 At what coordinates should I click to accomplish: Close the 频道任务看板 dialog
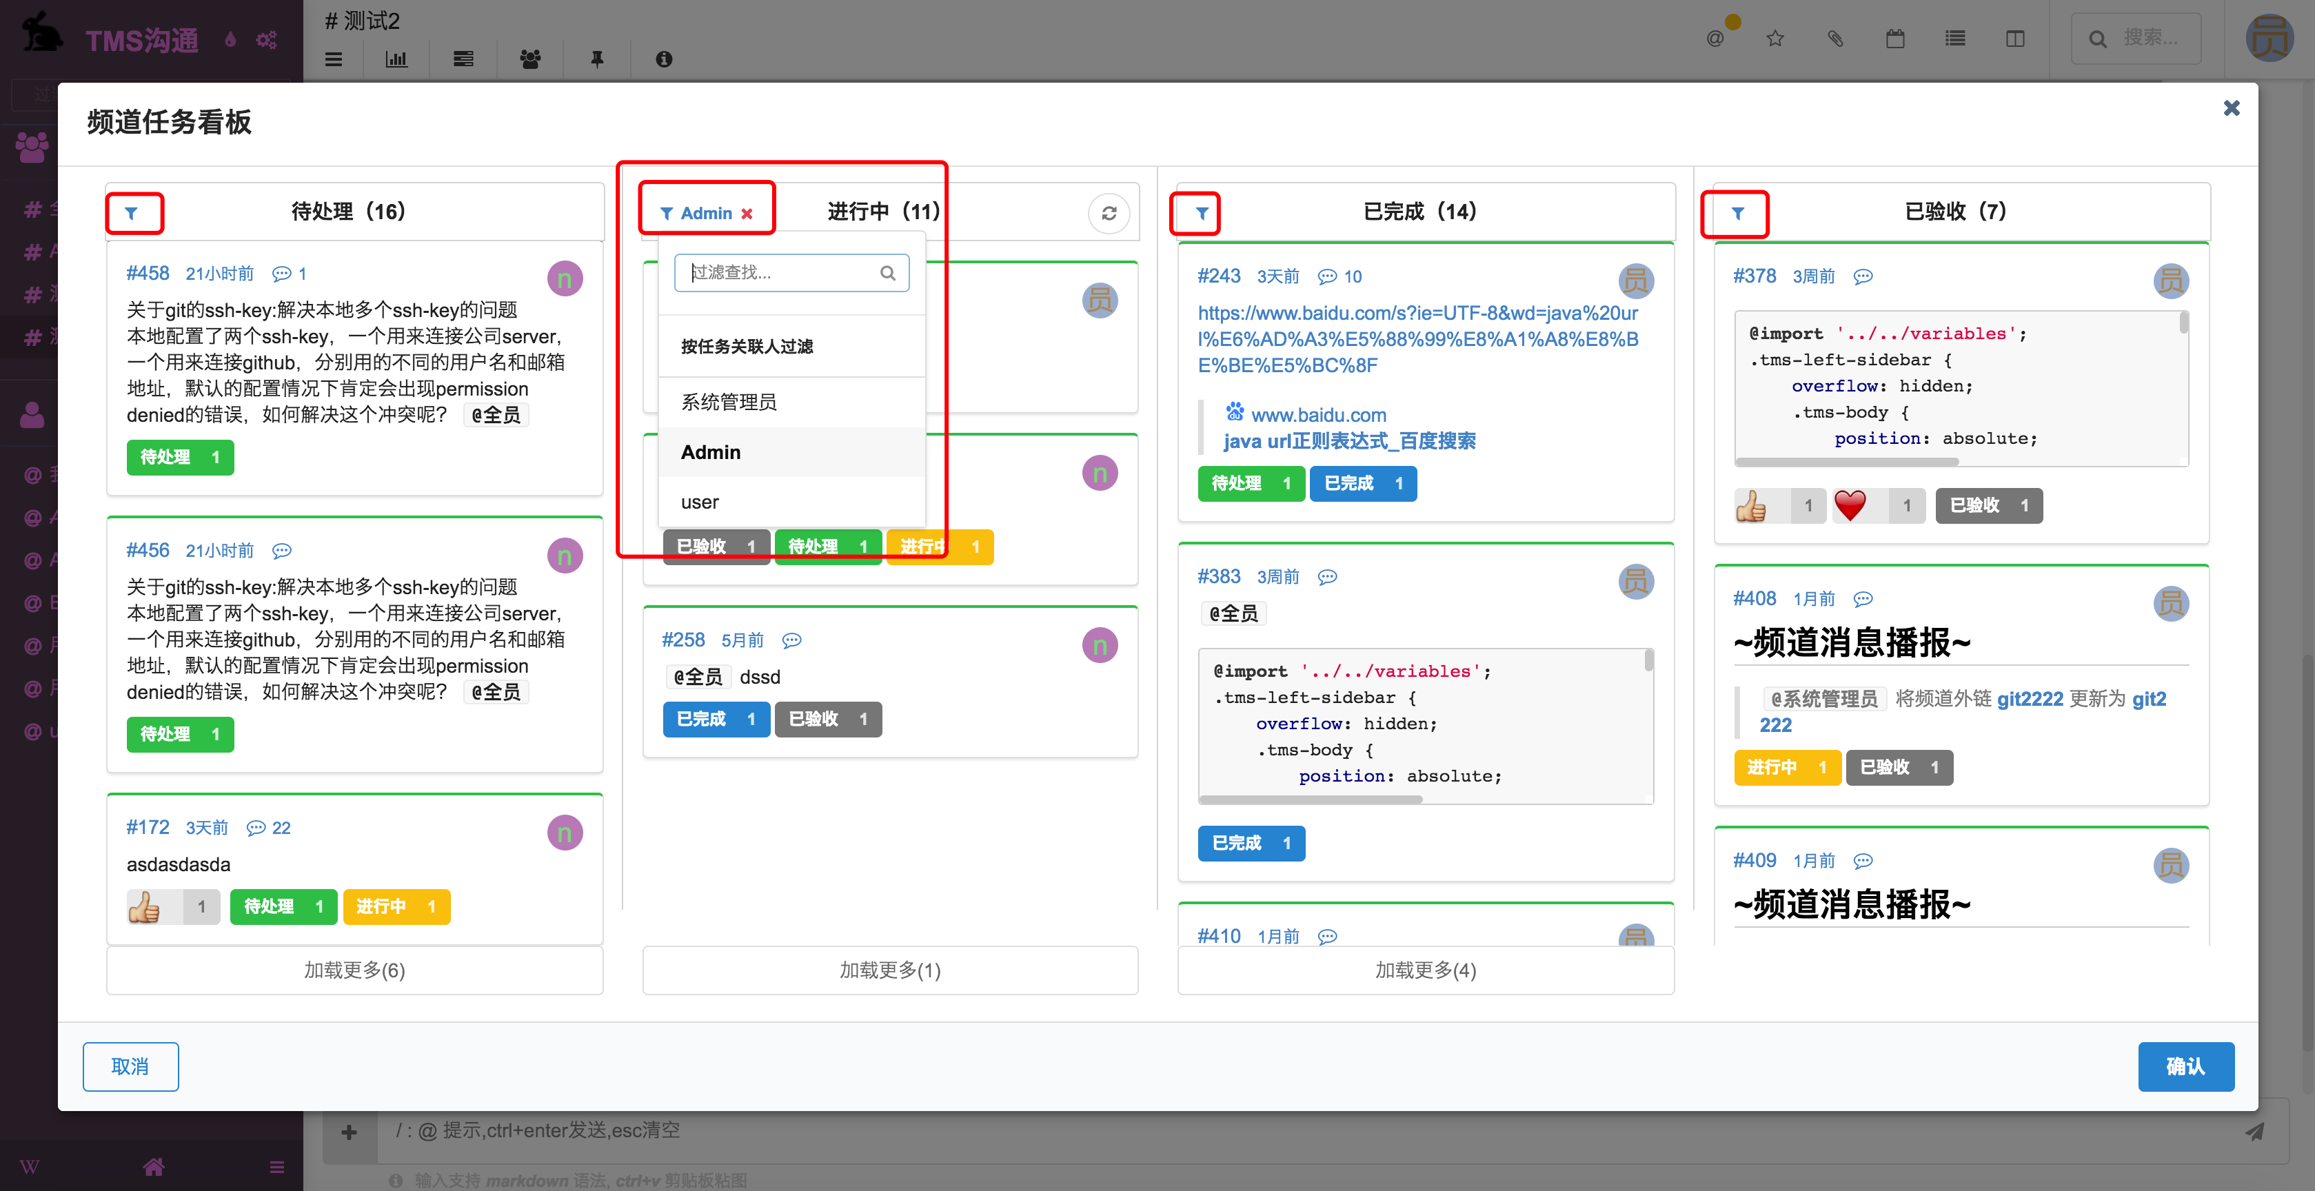(2230, 108)
